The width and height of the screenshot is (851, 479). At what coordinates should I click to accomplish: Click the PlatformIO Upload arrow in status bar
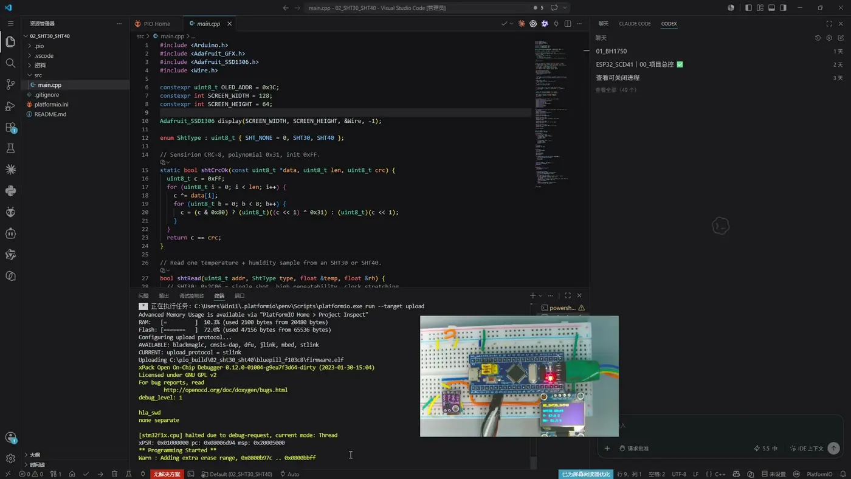pyautogui.click(x=100, y=474)
